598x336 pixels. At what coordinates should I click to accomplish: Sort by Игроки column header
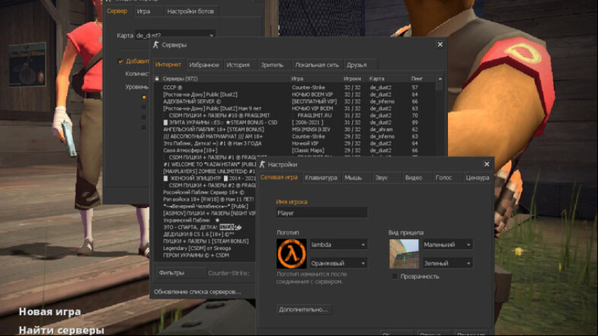click(354, 78)
